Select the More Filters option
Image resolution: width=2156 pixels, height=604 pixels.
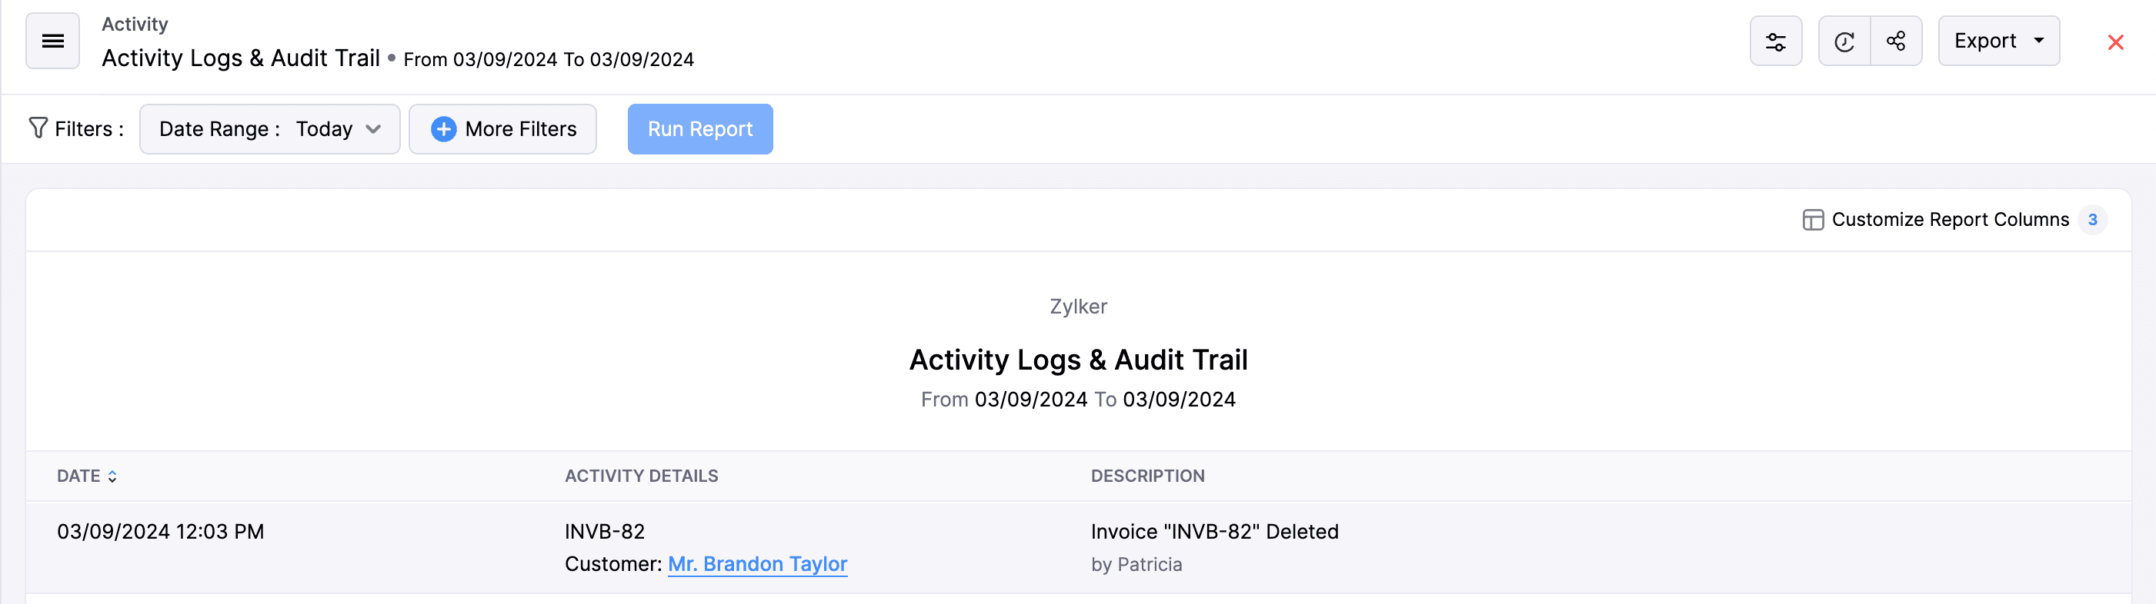tap(519, 128)
